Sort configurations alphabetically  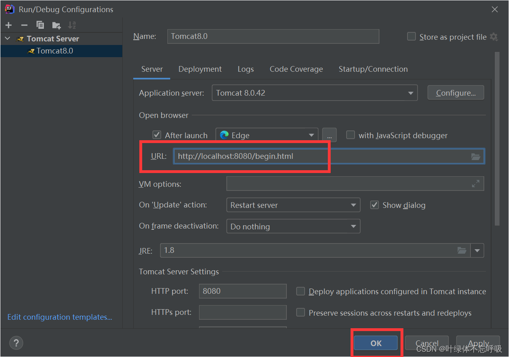72,25
